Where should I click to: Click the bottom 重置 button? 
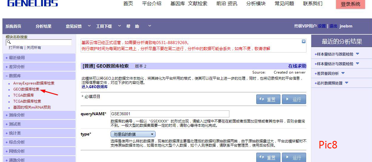[x=268, y=157]
